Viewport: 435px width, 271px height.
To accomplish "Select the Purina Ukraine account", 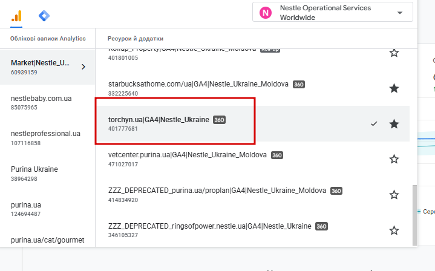I will (x=47, y=174).
